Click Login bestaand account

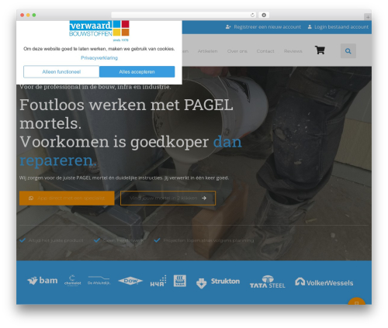click(338, 27)
